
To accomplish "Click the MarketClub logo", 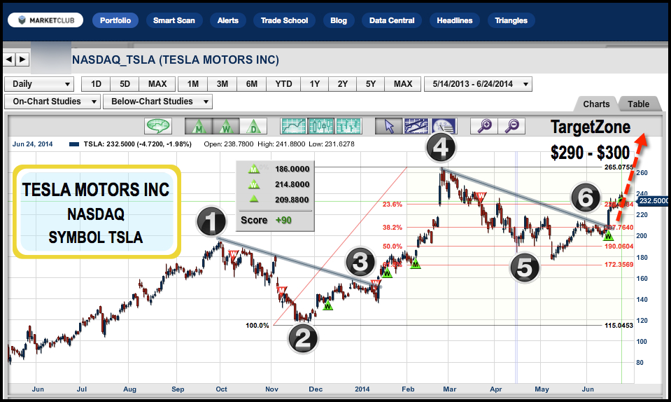I will [45, 20].
